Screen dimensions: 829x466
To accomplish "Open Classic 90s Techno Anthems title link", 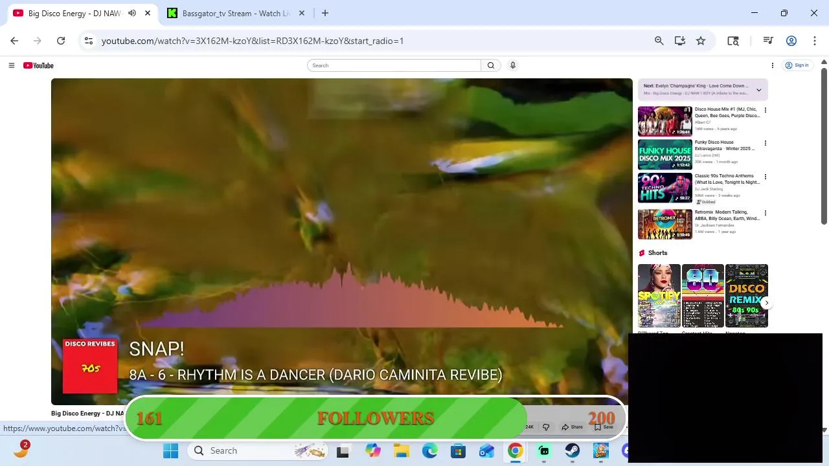I will [x=727, y=179].
